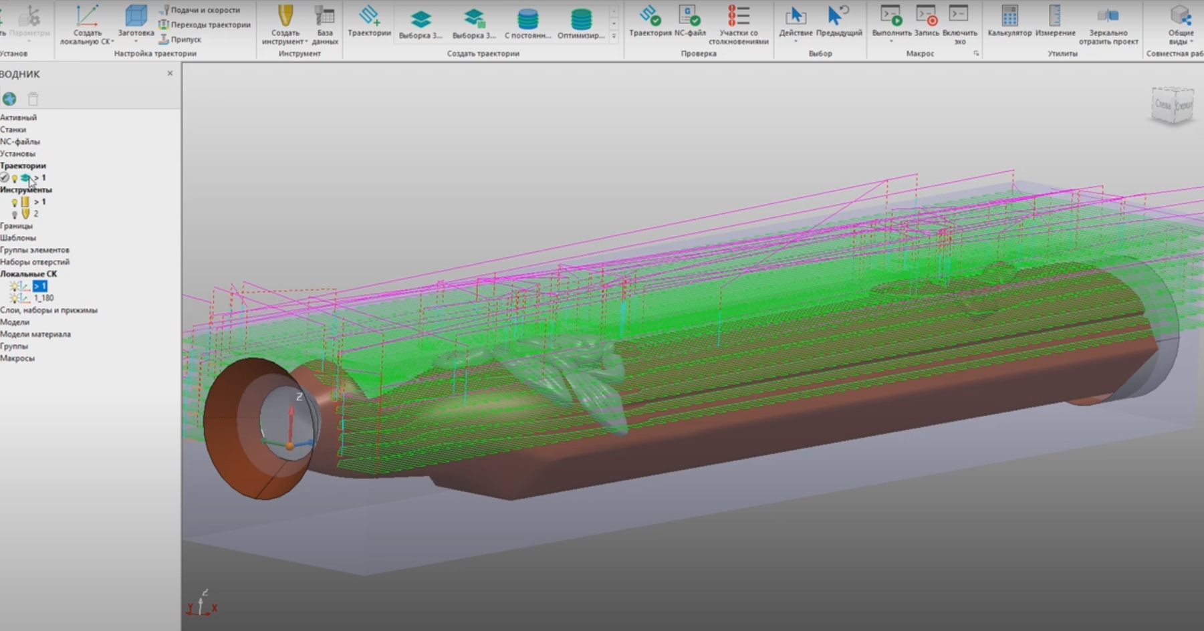The height and width of the screenshot is (631, 1204).
Task: Select Границы tree node
Action: 17,226
